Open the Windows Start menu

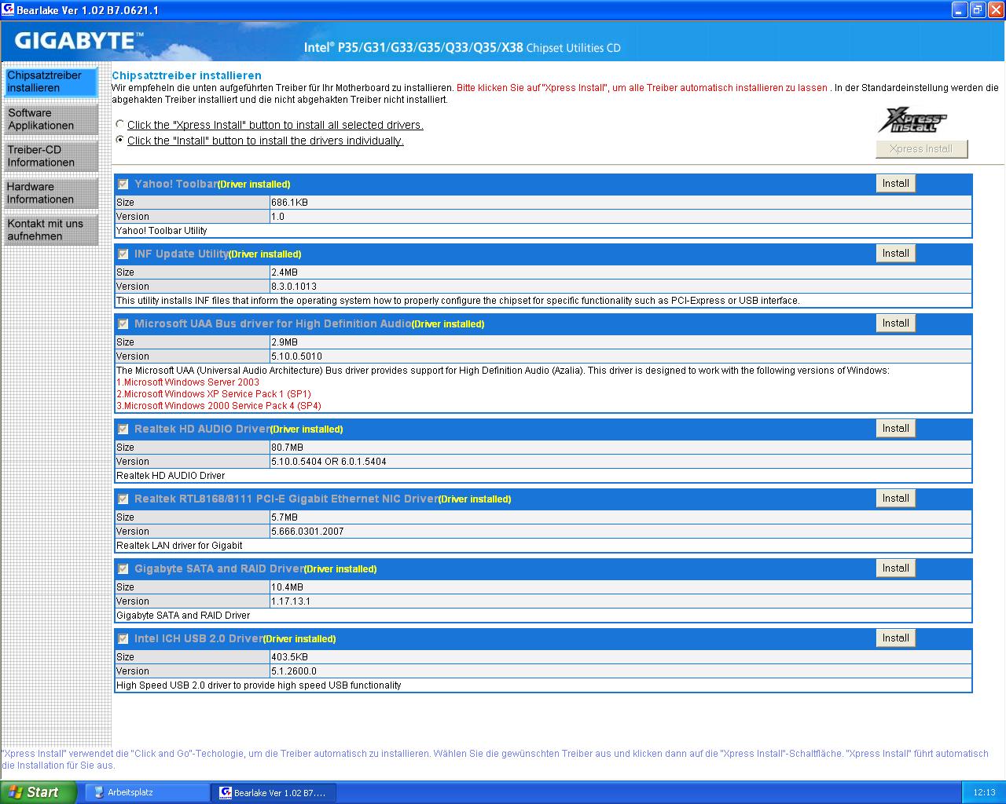pyautogui.click(x=39, y=792)
